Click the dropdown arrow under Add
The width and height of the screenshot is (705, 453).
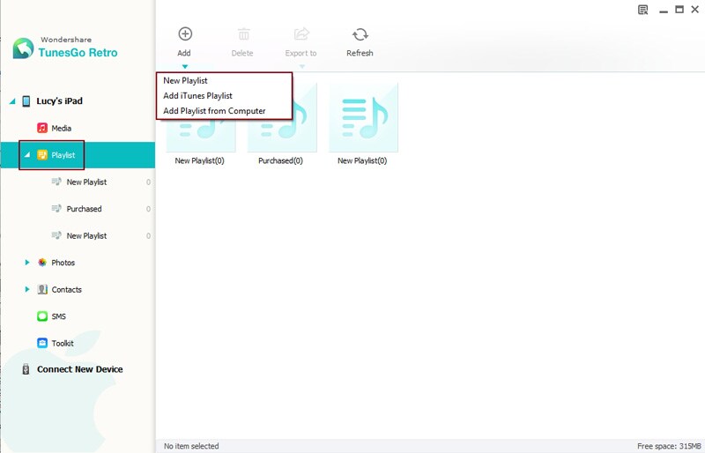[x=185, y=67]
